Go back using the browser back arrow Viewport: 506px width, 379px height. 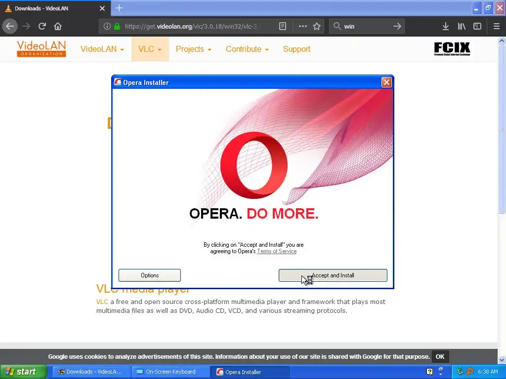coord(10,26)
